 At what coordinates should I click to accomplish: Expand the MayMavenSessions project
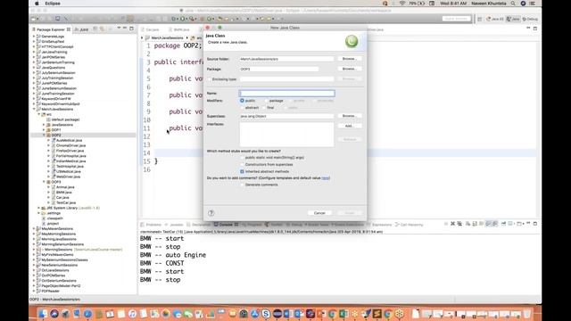point(34,229)
